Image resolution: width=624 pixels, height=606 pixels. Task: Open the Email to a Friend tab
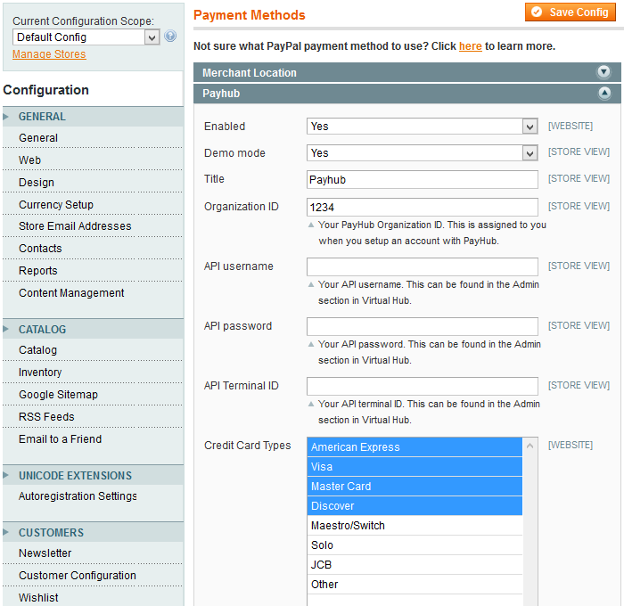pos(60,438)
